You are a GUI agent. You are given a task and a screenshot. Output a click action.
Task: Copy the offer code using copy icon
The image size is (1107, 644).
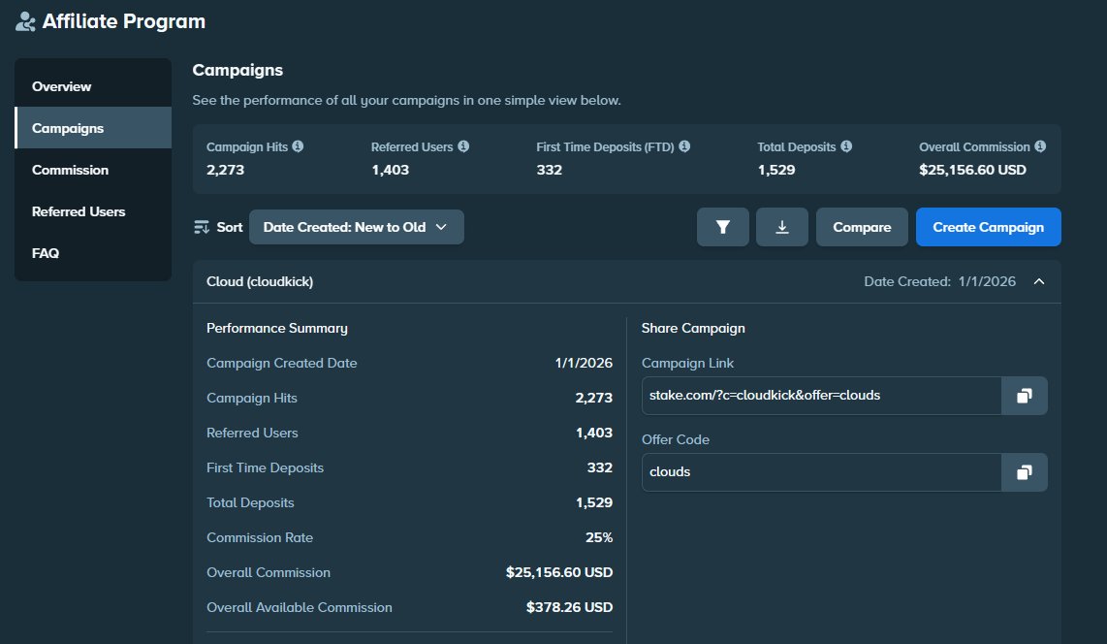(x=1025, y=472)
